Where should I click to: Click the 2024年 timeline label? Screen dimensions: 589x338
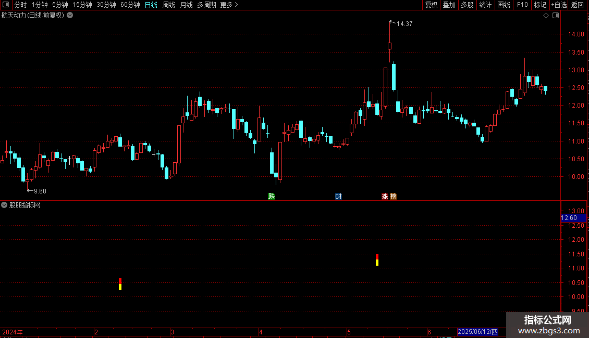pyautogui.click(x=13, y=332)
